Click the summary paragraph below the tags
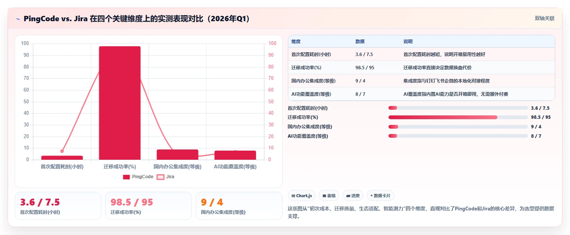This screenshot has width=570, height=235. click(421, 212)
